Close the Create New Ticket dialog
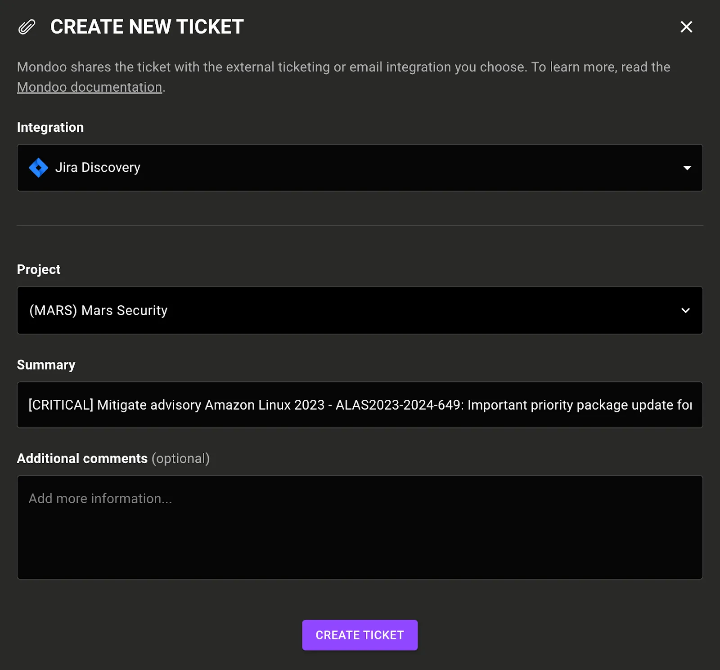The height and width of the screenshot is (670, 720). [x=686, y=27]
